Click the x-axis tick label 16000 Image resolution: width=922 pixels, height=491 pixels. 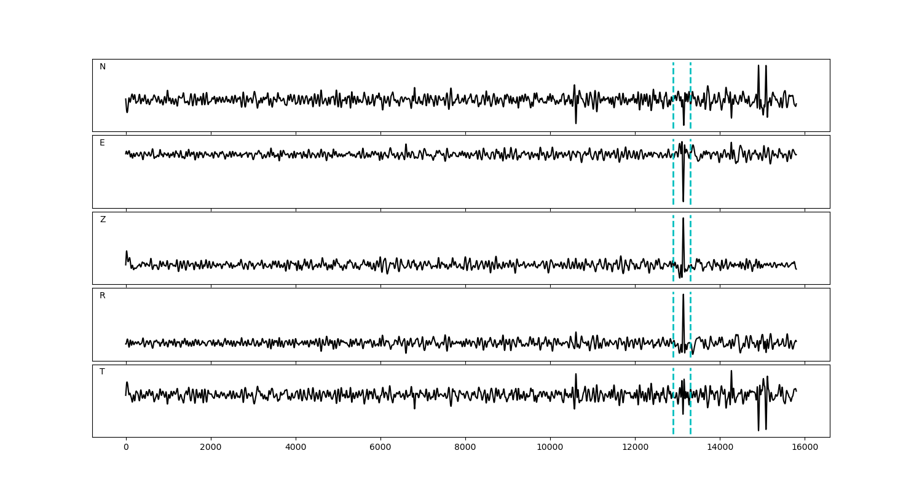805,447
